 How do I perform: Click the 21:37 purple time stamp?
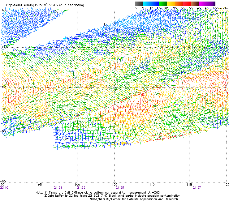197,188
